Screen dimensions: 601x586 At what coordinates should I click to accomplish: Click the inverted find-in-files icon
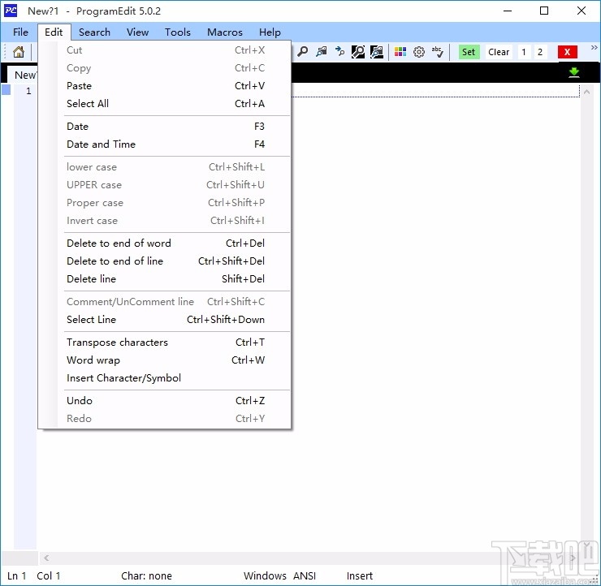pyautogui.click(x=377, y=52)
